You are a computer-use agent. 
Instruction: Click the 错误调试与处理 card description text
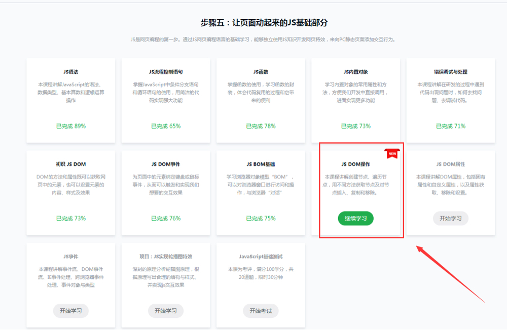[x=450, y=92]
